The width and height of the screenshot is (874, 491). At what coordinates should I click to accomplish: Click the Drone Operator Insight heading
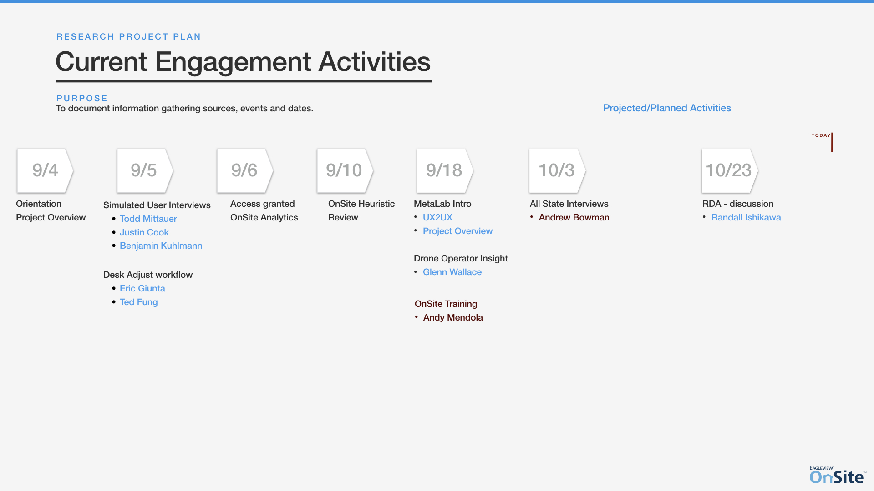click(461, 258)
